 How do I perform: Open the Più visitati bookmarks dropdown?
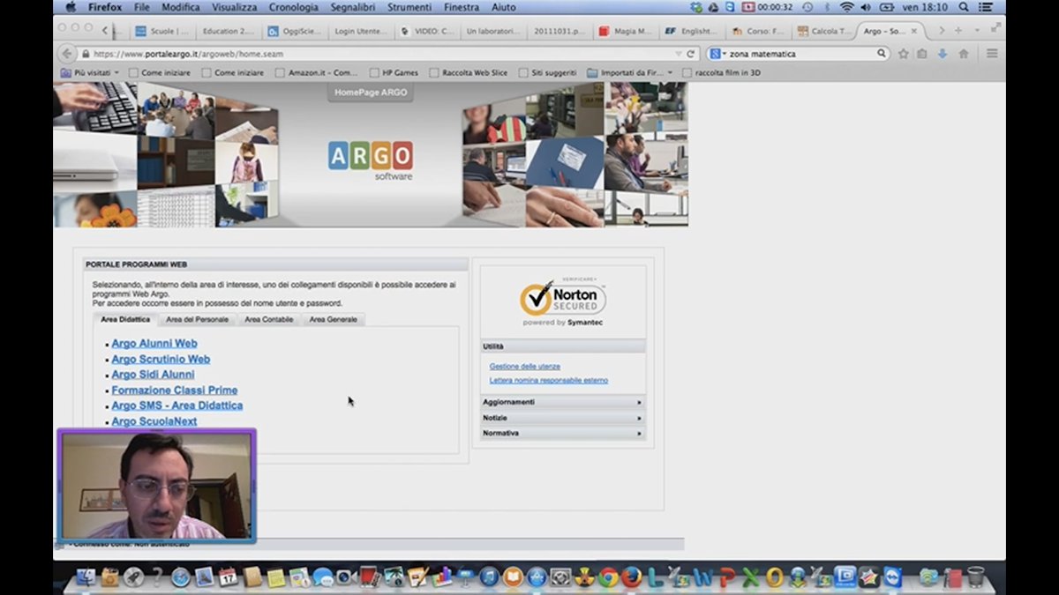click(90, 72)
